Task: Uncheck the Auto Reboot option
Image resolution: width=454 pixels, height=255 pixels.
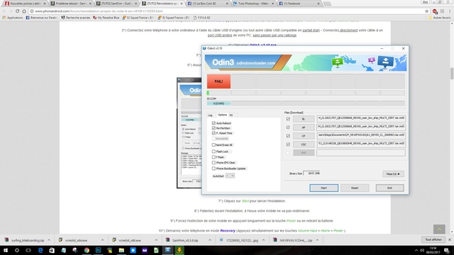Action: tap(214, 123)
